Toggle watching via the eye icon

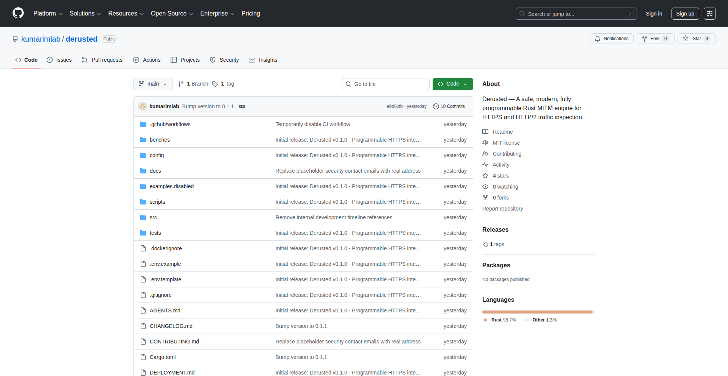click(485, 186)
